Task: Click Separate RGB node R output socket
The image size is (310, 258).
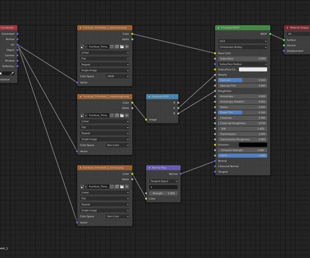Action: [178, 103]
